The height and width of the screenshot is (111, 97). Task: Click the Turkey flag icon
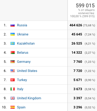13,80
